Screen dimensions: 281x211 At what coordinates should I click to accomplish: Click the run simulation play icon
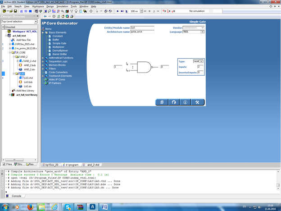point(118,10)
